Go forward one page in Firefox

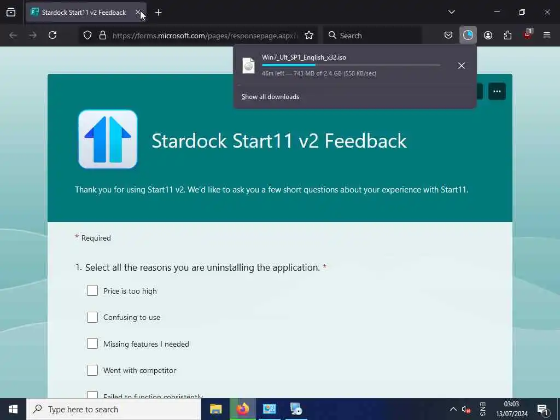click(x=33, y=35)
